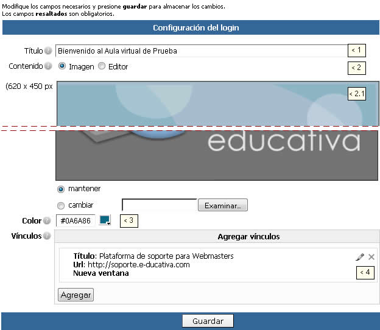Click the Guardar button
Image resolution: width=380 pixels, height=330 pixels.
point(208,321)
